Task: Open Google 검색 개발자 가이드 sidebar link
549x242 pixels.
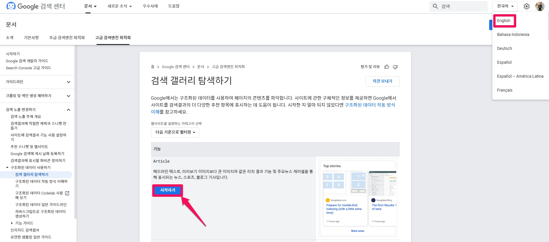Action: (27, 61)
